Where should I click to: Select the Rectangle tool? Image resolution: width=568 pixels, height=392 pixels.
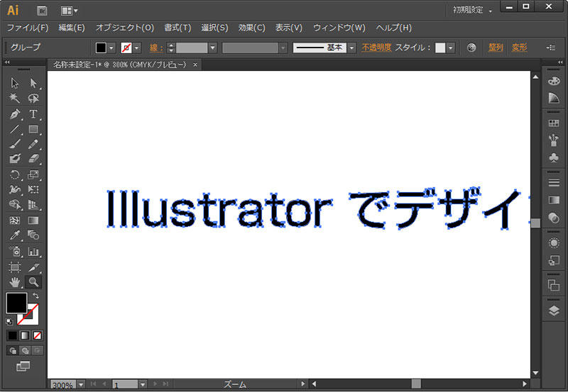[33, 129]
